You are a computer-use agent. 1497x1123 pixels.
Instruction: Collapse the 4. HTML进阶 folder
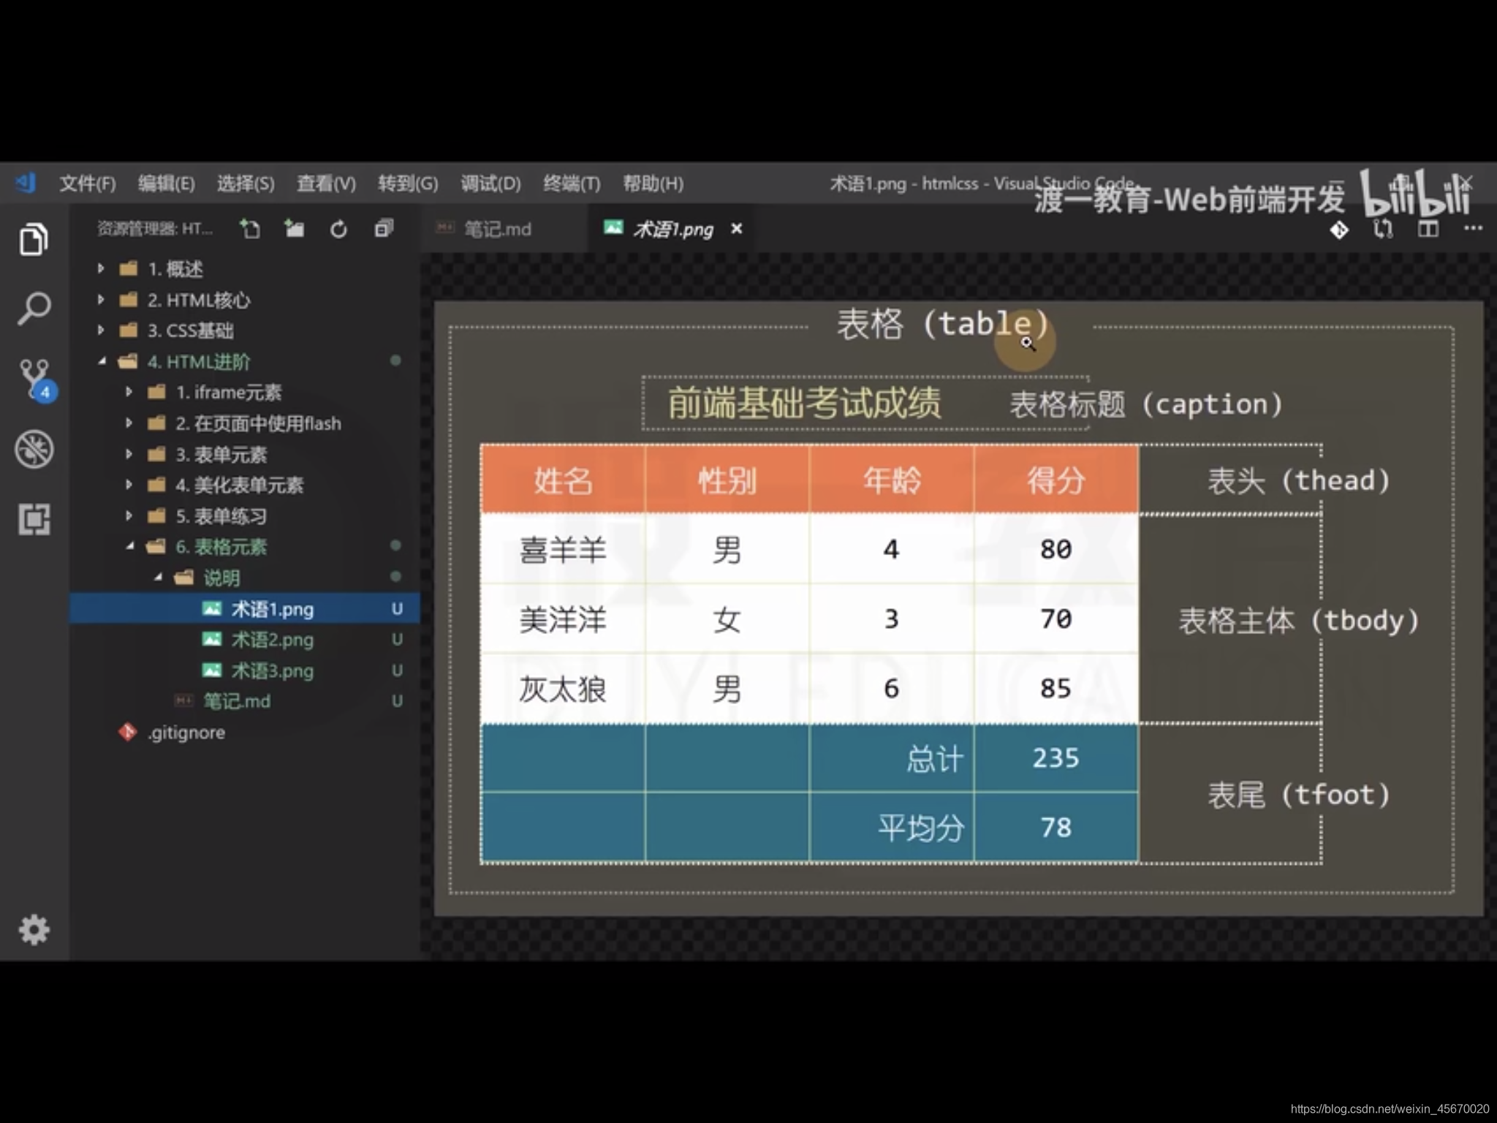(102, 361)
